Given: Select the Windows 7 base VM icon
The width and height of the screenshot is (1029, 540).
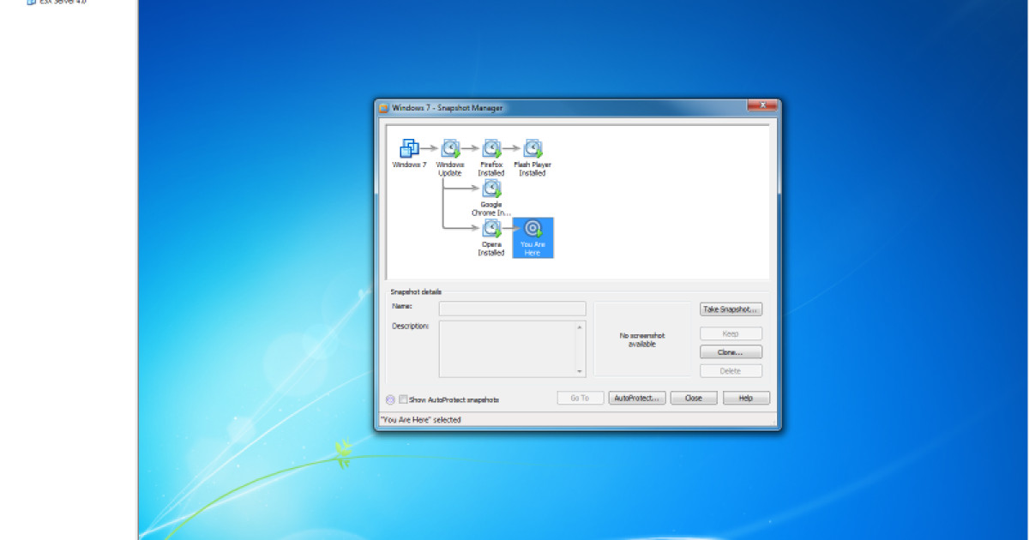Looking at the screenshot, I should pos(410,148).
